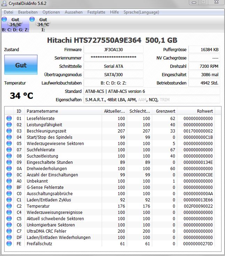Open the Optionen menu
Viewport: 225px width, 256px height.
point(51,12)
